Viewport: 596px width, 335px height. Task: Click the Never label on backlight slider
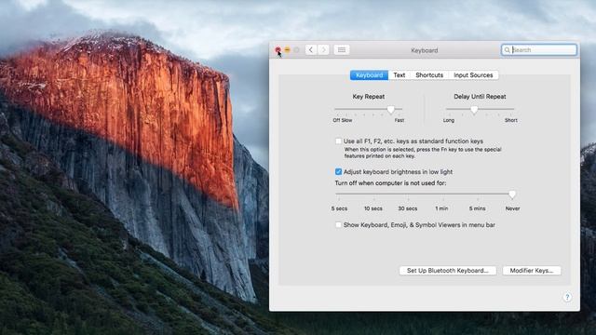(x=512, y=208)
